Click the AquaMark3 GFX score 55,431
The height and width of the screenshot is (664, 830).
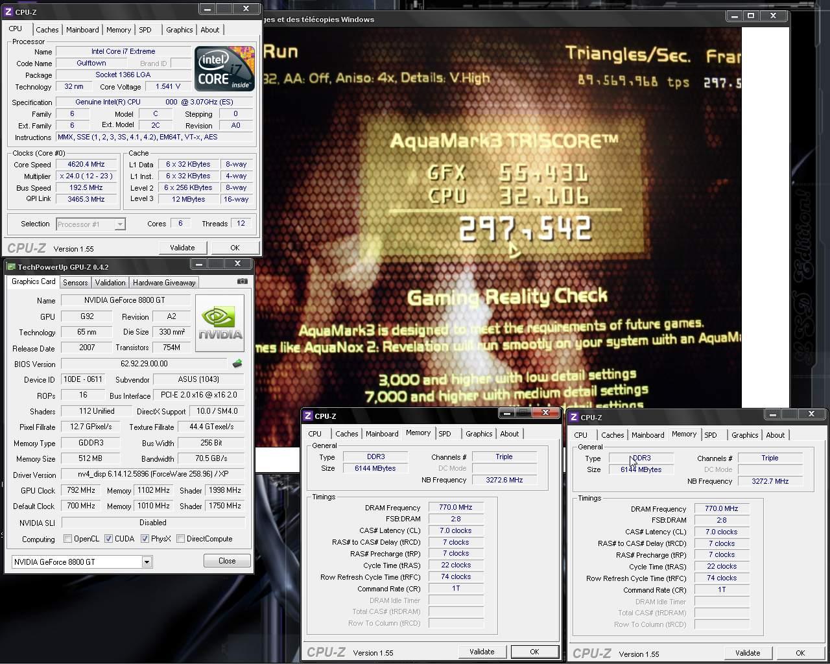pyautogui.click(x=543, y=173)
